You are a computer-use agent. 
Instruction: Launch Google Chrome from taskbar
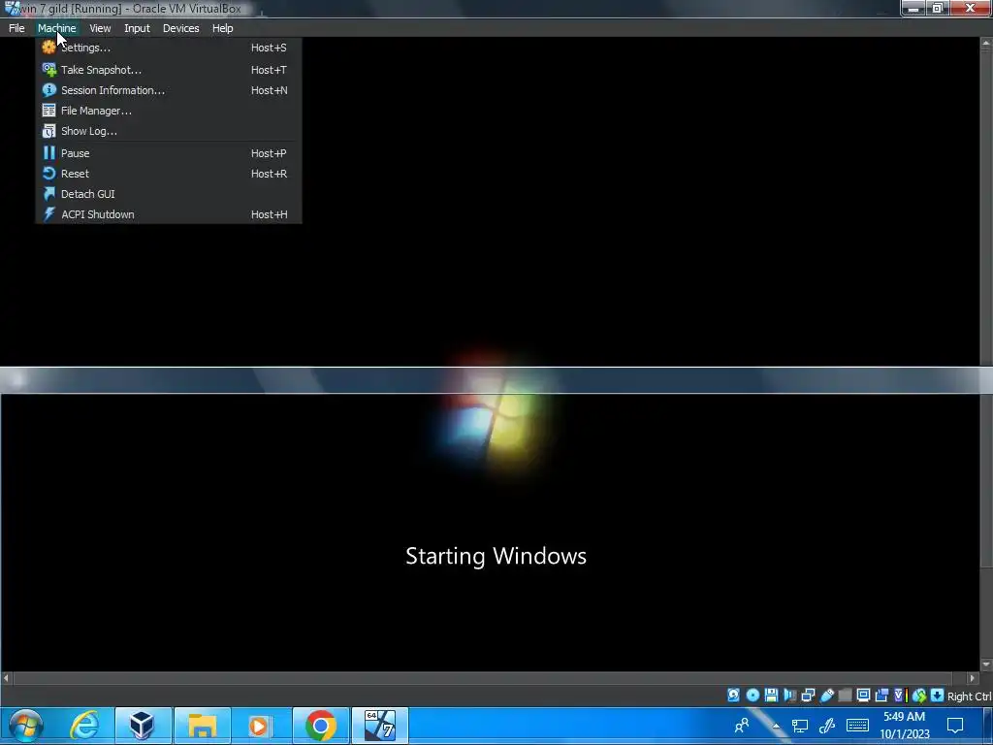pyautogui.click(x=320, y=726)
